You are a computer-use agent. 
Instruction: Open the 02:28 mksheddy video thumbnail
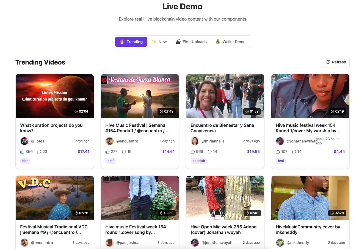tap(310, 198)
